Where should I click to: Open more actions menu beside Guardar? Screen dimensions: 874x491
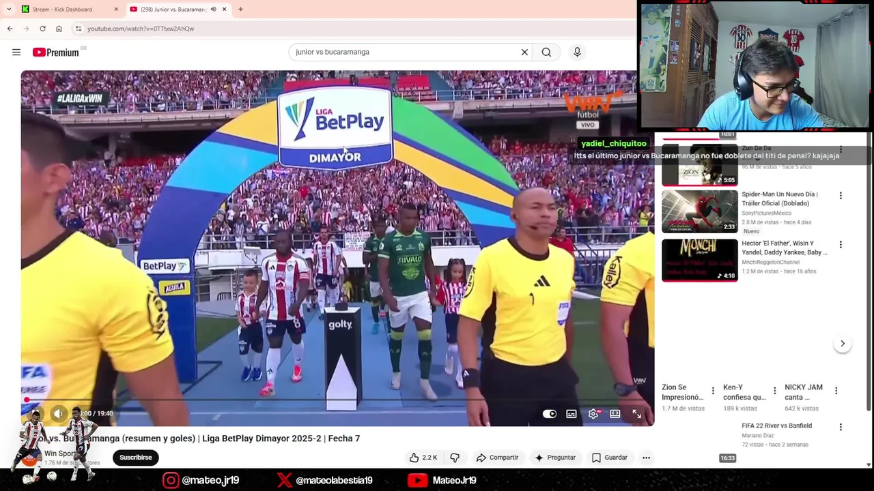tap(646, 458)
